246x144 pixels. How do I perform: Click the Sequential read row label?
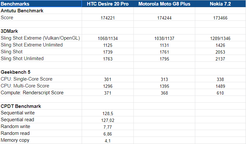coord(17,120)
